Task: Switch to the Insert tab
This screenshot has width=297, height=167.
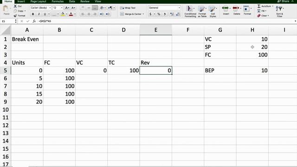Action: point(21,1)
